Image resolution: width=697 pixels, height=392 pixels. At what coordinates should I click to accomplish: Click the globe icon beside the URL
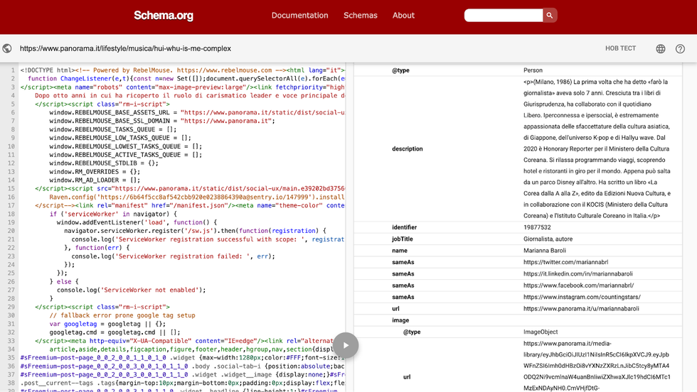click(7, 48)
